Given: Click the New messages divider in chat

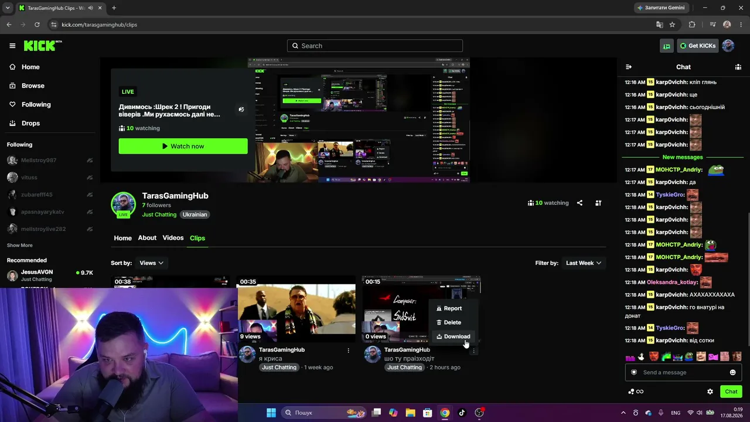Looking at the screenshot, I should point(683,157).
